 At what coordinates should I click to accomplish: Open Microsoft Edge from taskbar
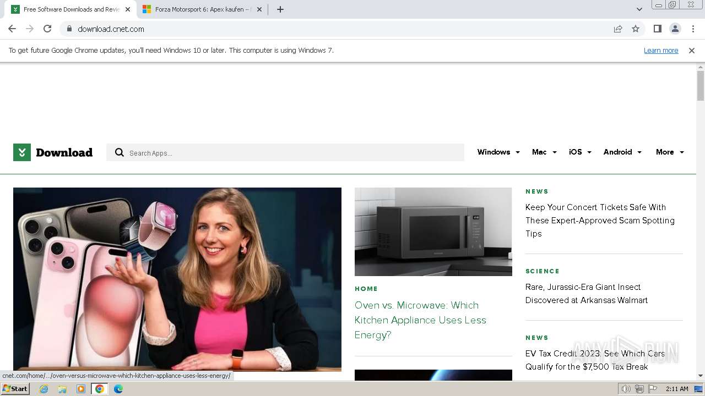(x=118, y=389)
